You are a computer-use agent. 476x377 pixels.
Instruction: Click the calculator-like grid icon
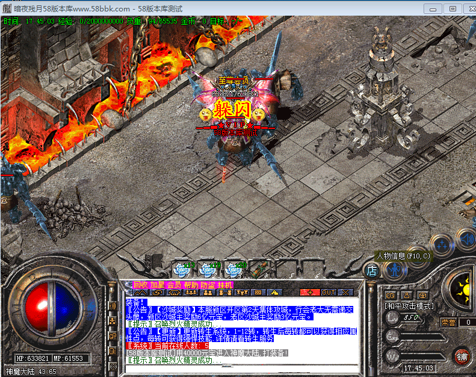258,293
